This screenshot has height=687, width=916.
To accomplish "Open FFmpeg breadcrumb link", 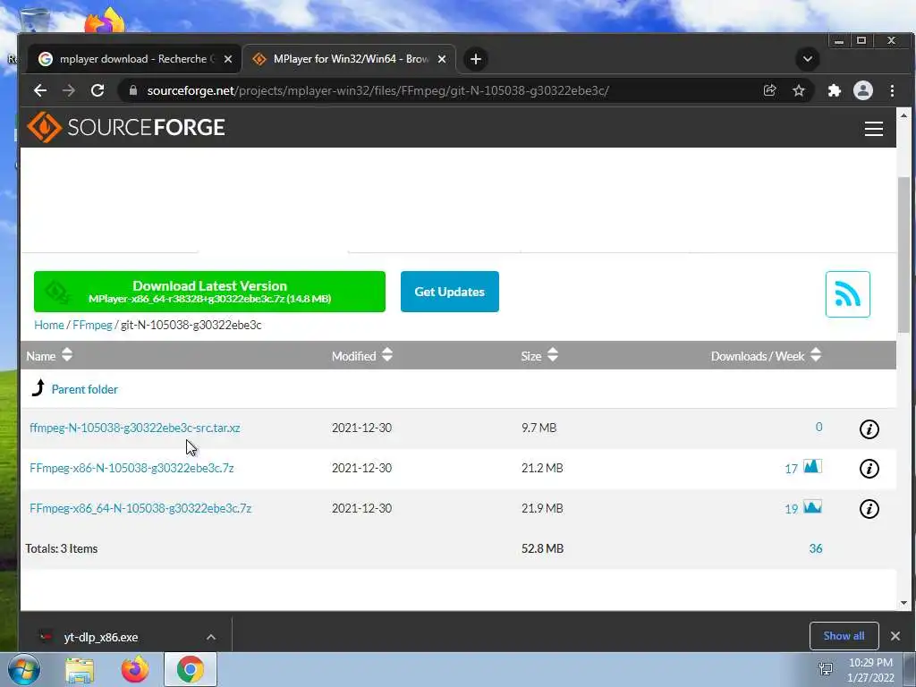I will pos(92,325).
